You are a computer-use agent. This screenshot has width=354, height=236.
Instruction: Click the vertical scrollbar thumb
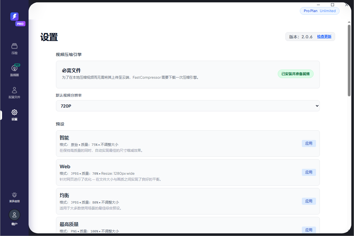click(x=349, y=60)
